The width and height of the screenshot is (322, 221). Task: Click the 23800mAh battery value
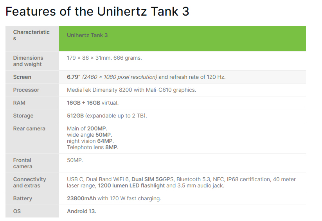(81, 198)
